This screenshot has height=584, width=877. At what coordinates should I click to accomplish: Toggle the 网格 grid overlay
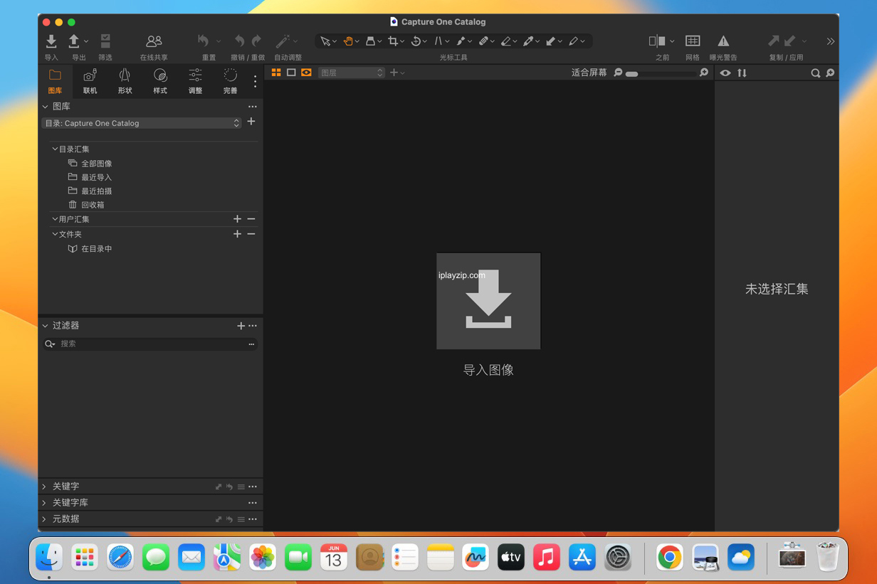pyautogui.click(x=693, y=41)
